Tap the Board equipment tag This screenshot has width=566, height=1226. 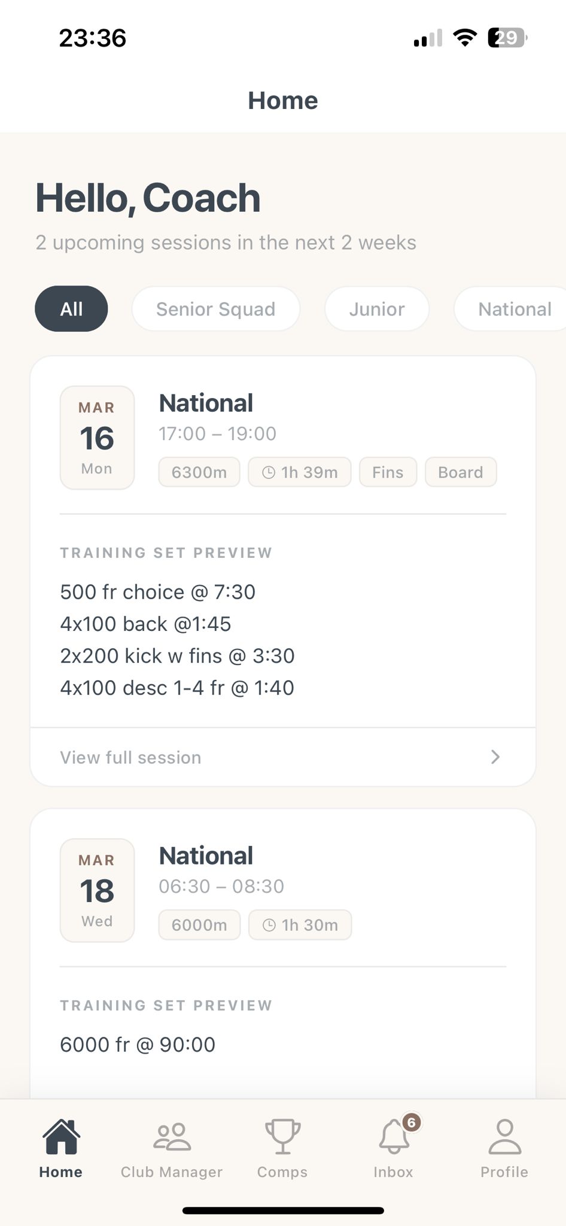(460, 472)
